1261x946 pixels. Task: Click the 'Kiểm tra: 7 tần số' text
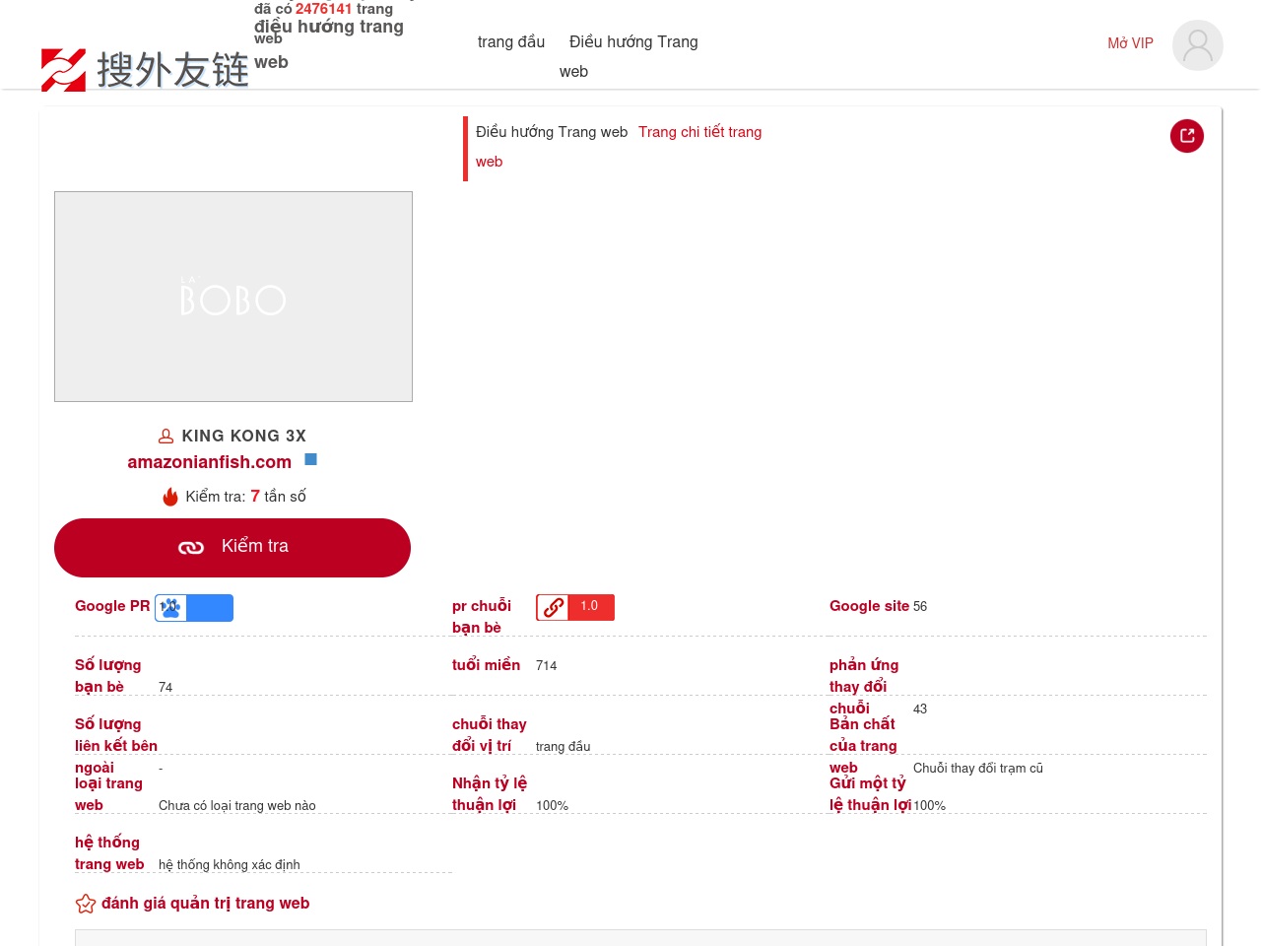tap(245, 497)
